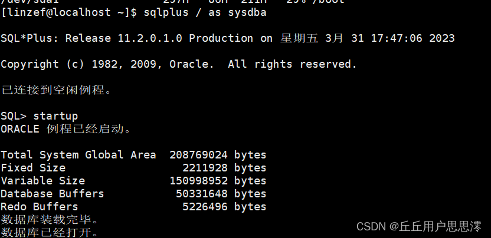
Task: Click the Redo Buffers 5226496 value
Action: [x=205, y=207]
